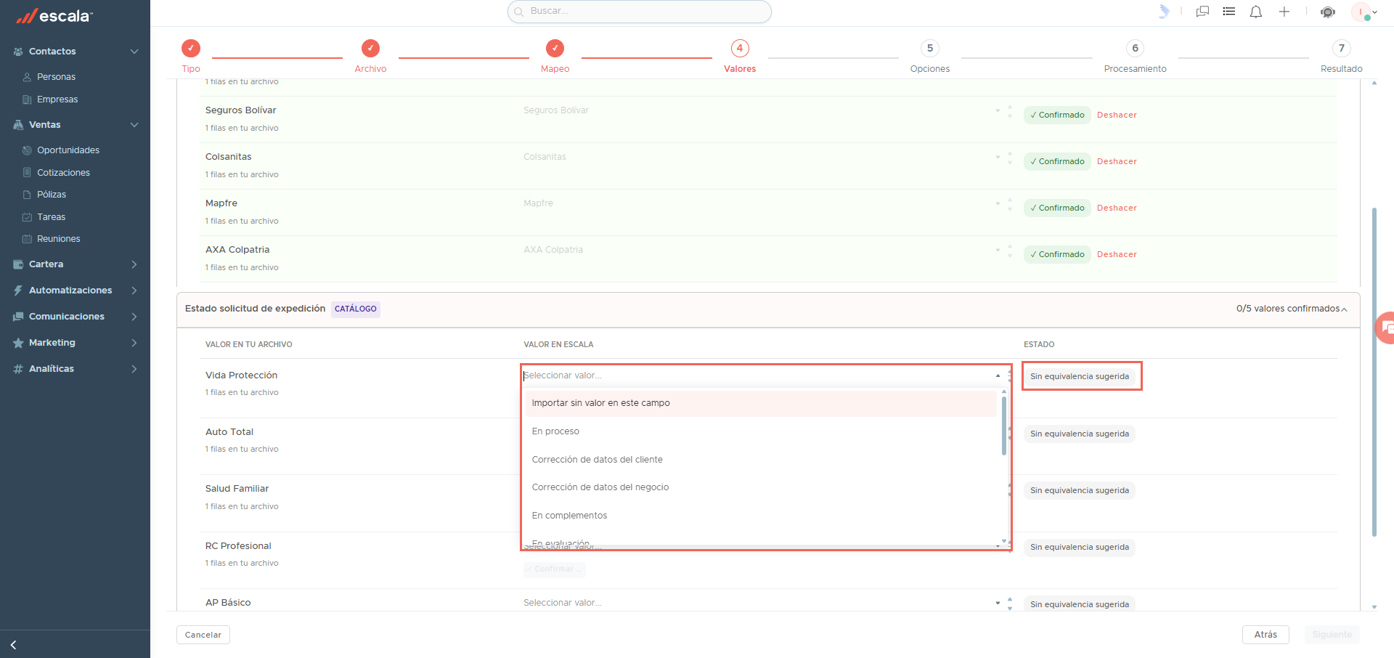The width and height of the screenshot is (1394, 658).
Task: Select the Valores step
Action: pos(740,56)
